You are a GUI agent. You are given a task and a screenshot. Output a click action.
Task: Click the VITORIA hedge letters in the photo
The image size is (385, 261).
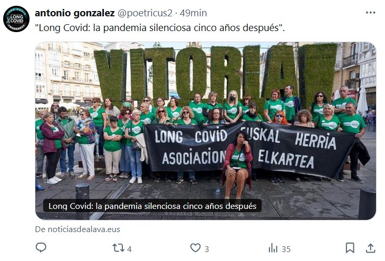pyautogui.click(x=216, y=74)
